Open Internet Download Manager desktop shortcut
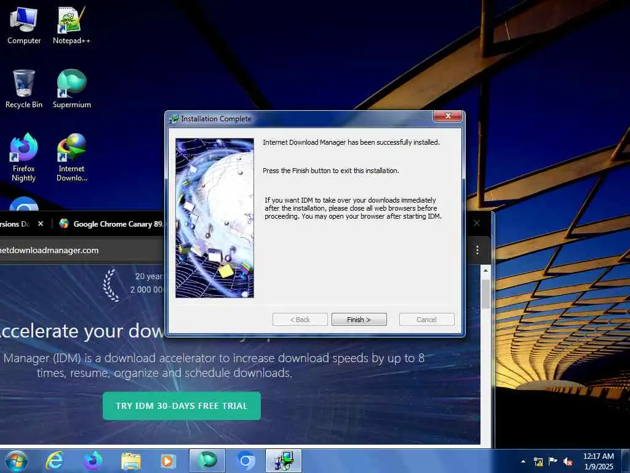 coord(71,158)
